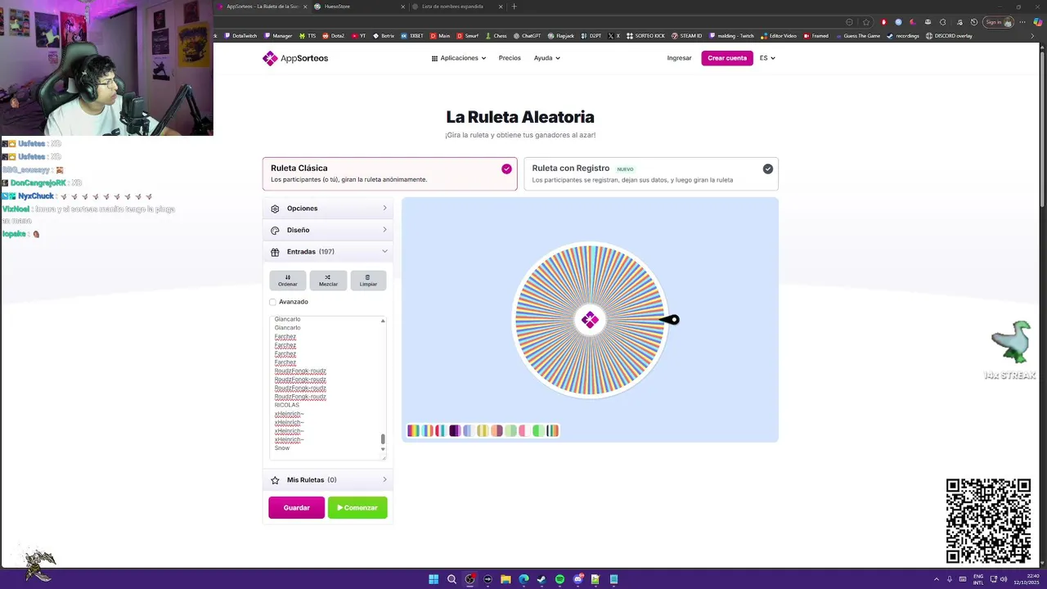The image size is (1047, 589).
Task: Click the Crear cuenta button
Action: point(727,58)
